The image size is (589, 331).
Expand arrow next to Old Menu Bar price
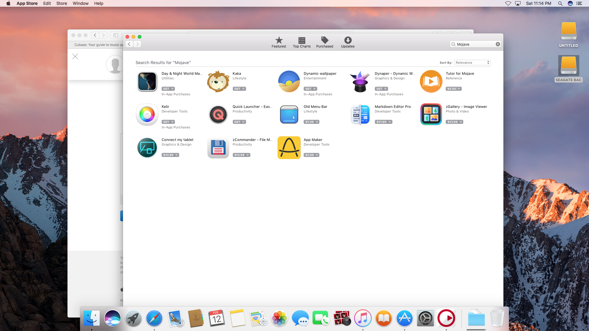[317, 122]
